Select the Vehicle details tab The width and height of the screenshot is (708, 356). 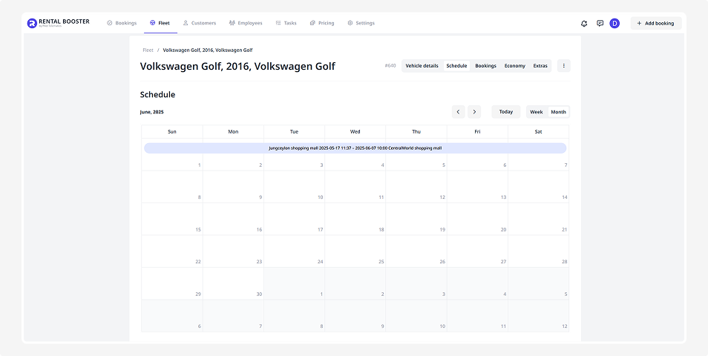pyautogui.click(x=422, y=66)
